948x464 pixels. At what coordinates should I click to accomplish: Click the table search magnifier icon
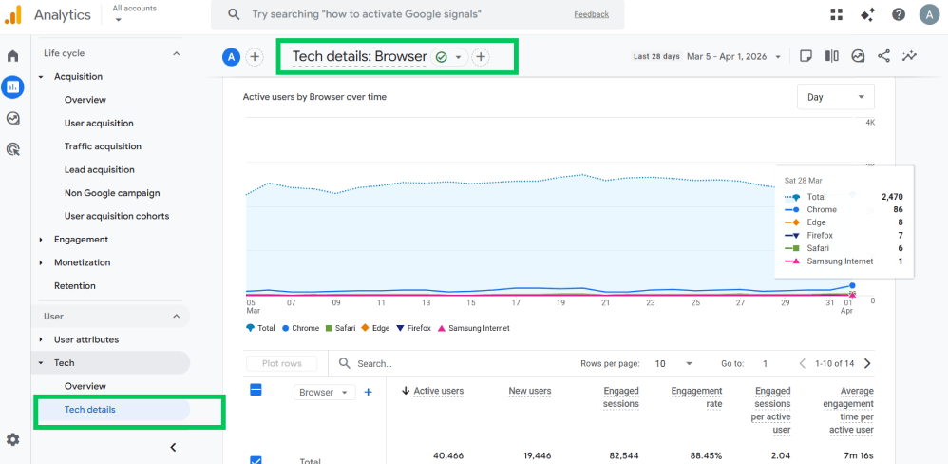pos(345,363)
